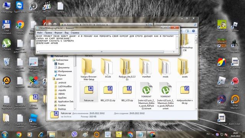
Task: Open the Правка menu in Notepad
Action: pos(48,33)
